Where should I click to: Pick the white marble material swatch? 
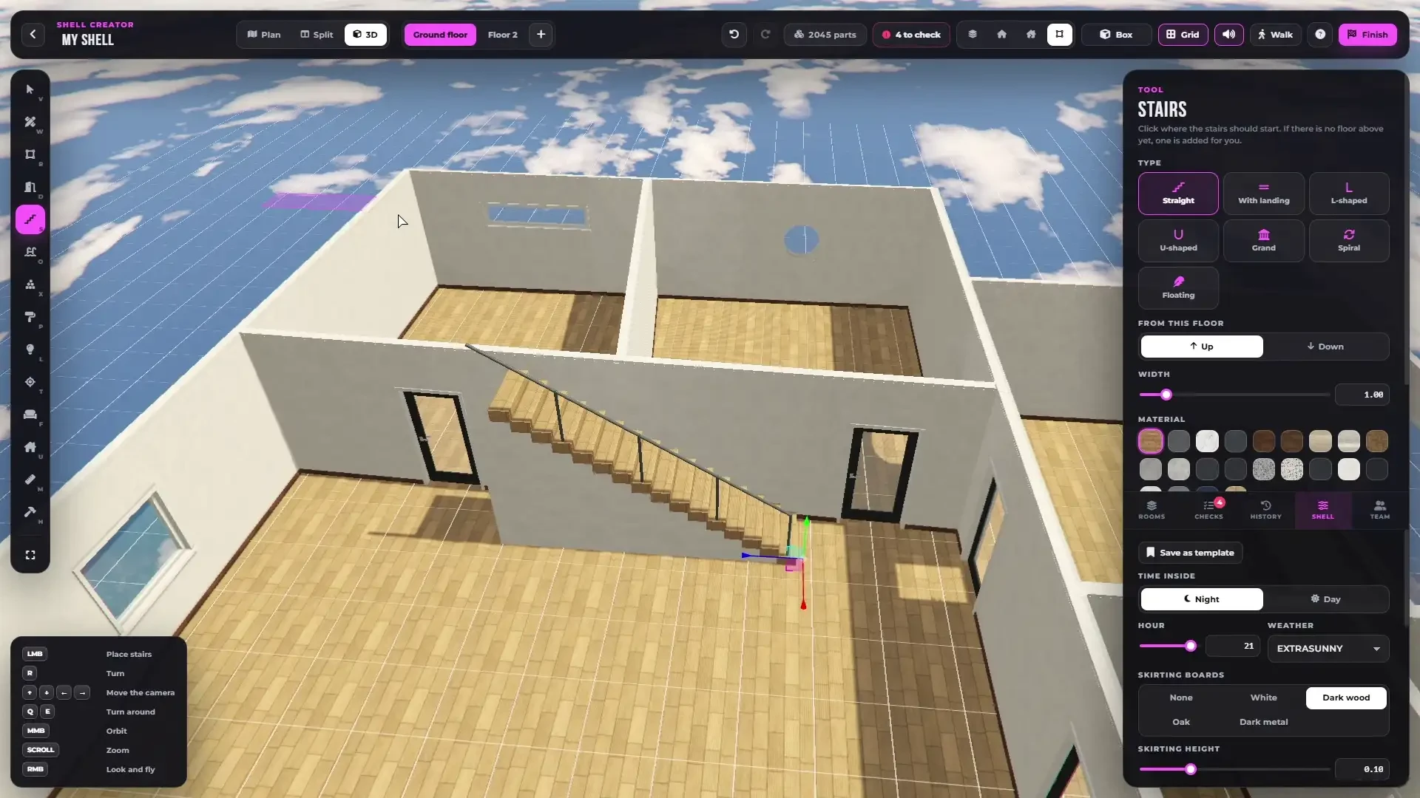(1207, 441)
